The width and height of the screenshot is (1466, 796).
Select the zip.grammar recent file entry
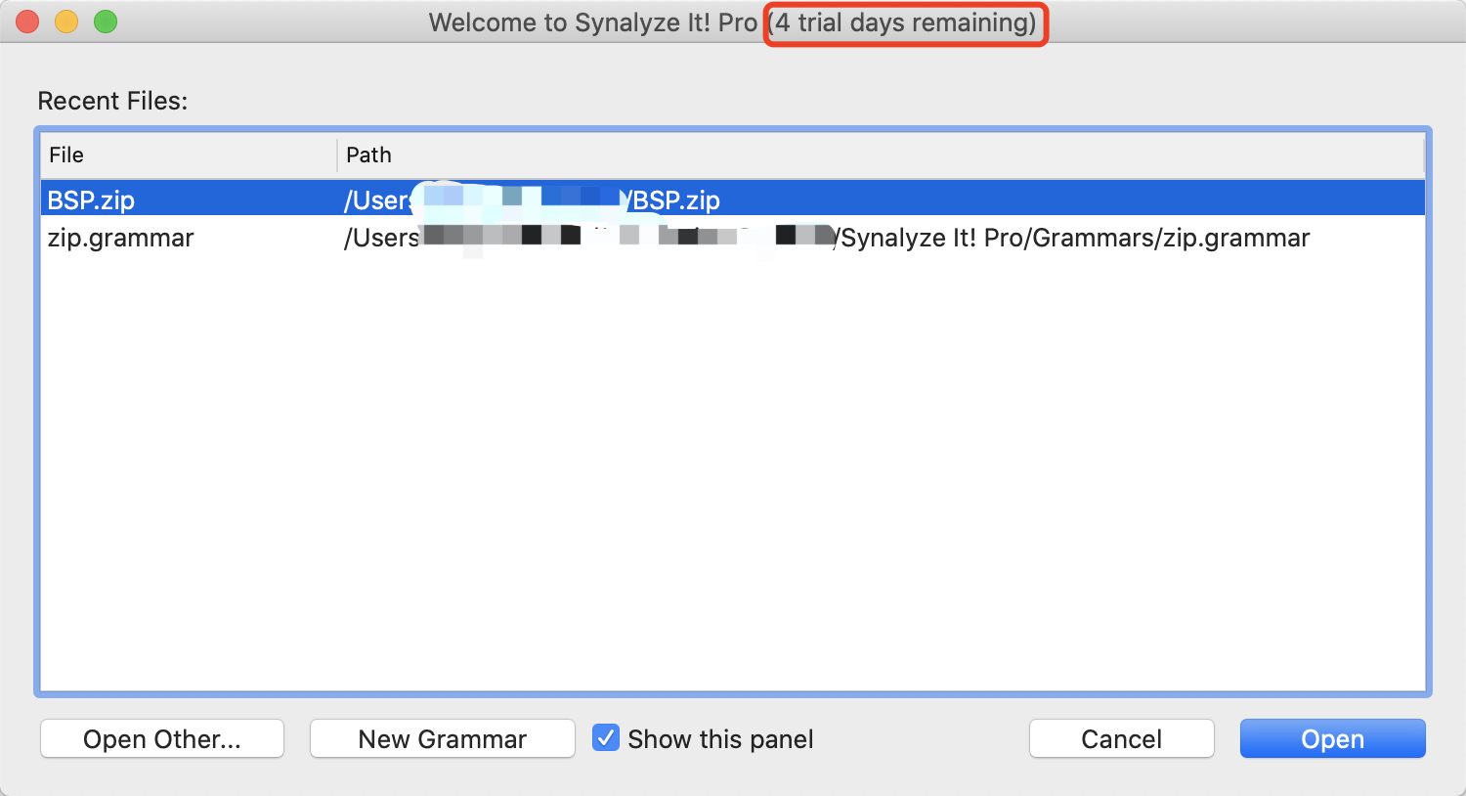point(121,238)
